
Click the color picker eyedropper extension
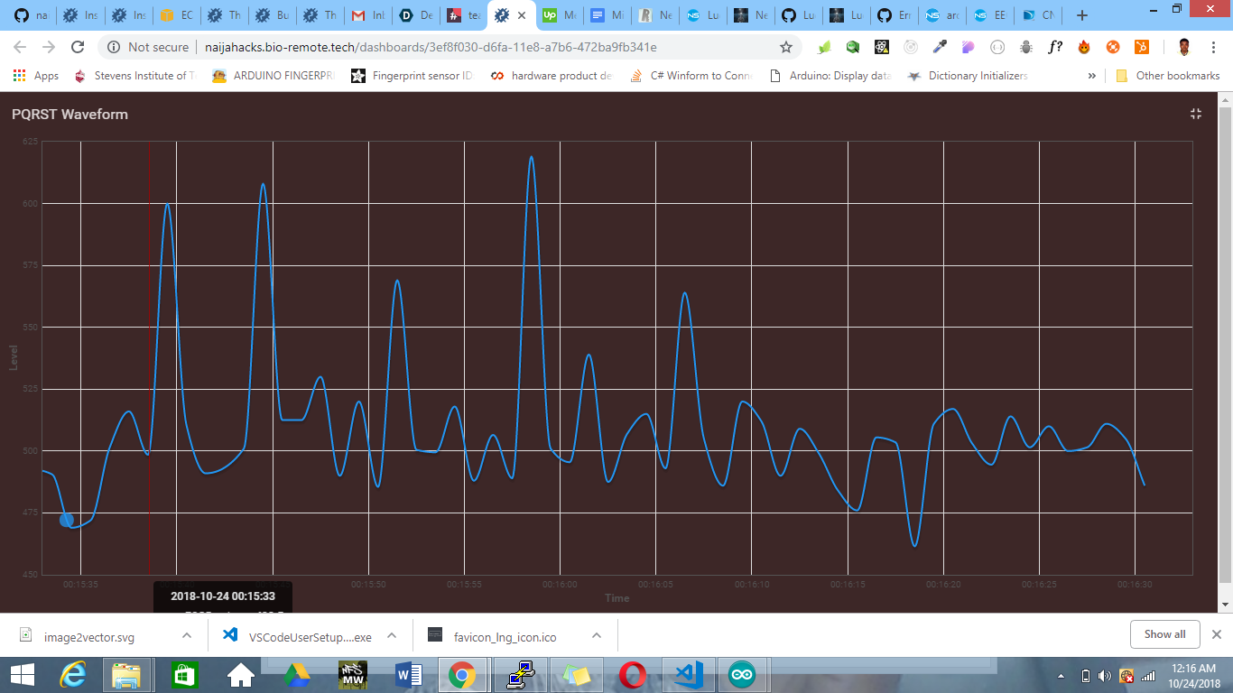click(x=940, y=47)
